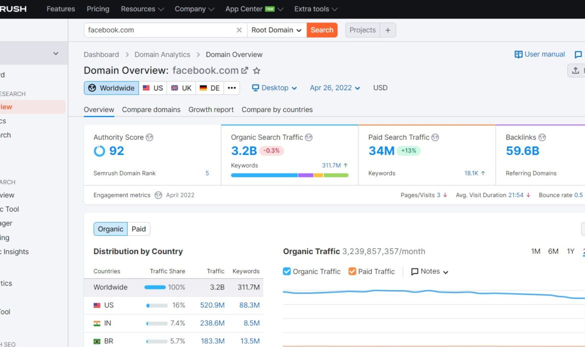Click the organic keywords distribution color bar
Screen dimensions: 585x347
[289, 175]
